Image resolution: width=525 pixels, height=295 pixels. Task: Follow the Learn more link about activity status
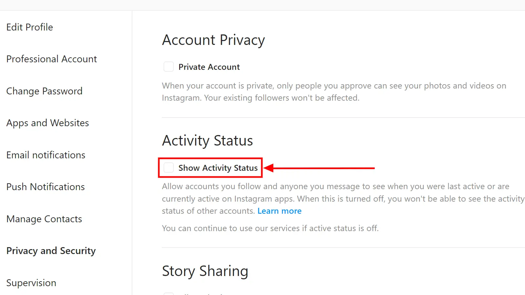tap(280, 211)
